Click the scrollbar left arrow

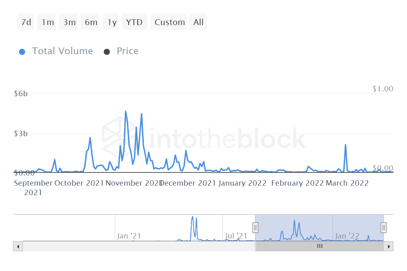(x=18, y=246)
